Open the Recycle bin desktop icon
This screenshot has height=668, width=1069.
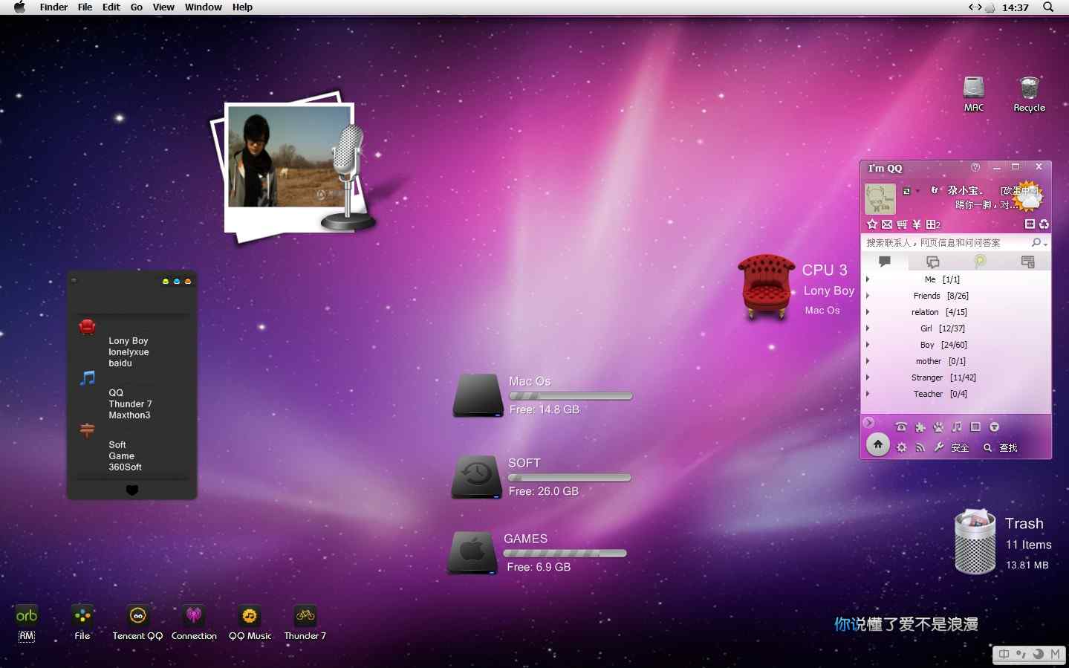pyautogui.click(x=1029, y=88)
